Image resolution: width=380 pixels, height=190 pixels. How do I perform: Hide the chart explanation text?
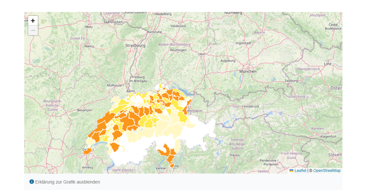click(67, 182)
